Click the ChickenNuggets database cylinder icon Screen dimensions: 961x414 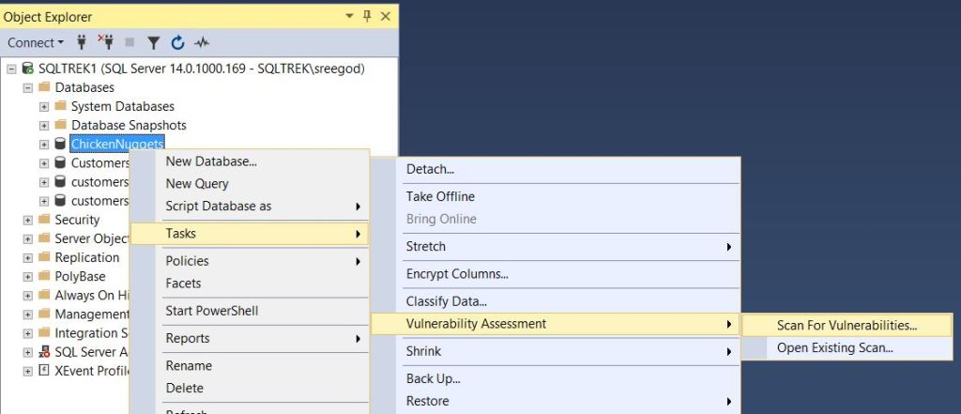60,144
